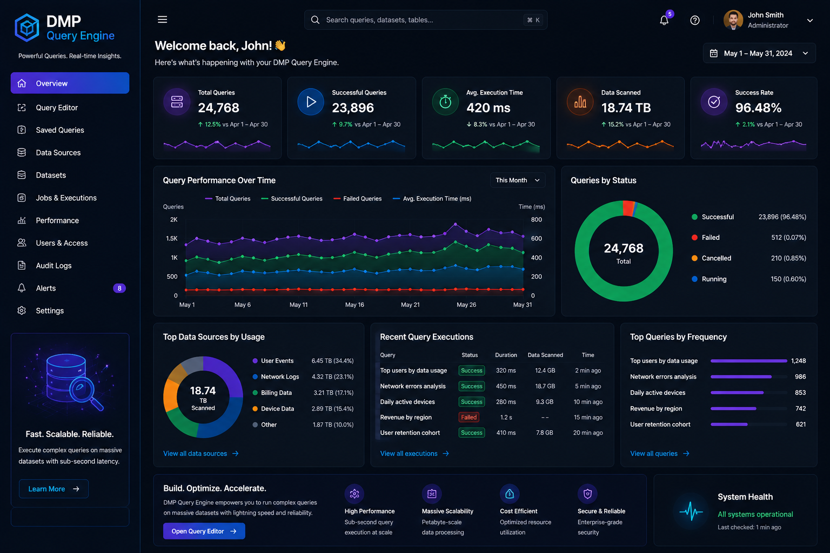This screenshot has height=553, width=830.
Task: Click the Secure & Reliable shield icon
Action: pyautogui.click(x=587, y=494)
